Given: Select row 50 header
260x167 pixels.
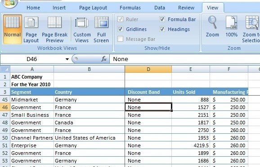Looking at the screenshot, I should pyautogui.click(x=5, y=138).
